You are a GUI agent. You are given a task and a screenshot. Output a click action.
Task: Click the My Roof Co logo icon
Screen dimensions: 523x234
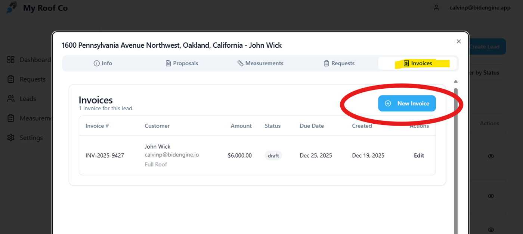(x=12, y=7)
